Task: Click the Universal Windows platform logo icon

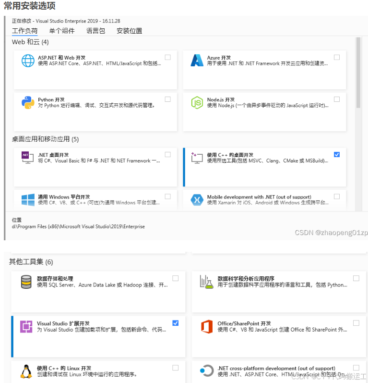Action: (x=28, y=200)
